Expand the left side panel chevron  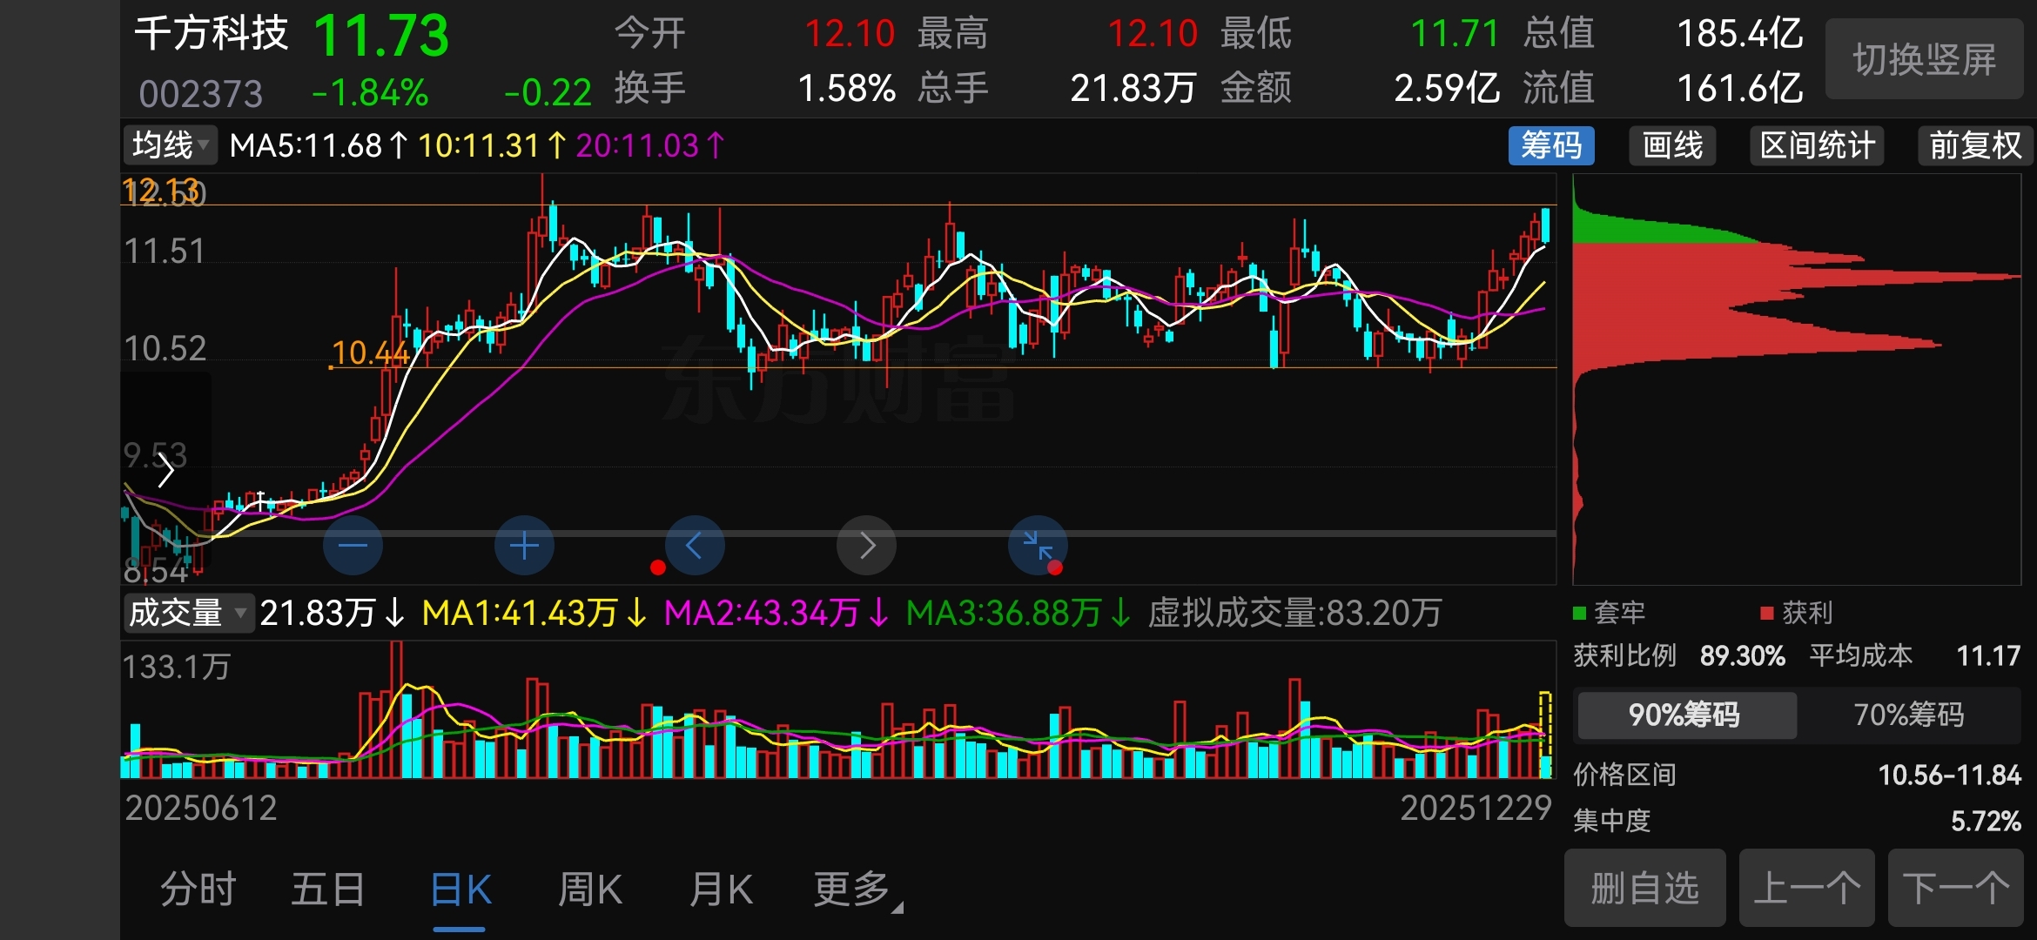tap(165, 472)
